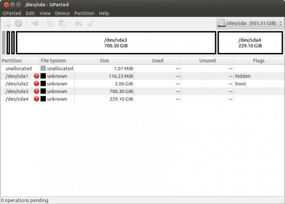Click the Undo last operation icon

pos(78,23)
